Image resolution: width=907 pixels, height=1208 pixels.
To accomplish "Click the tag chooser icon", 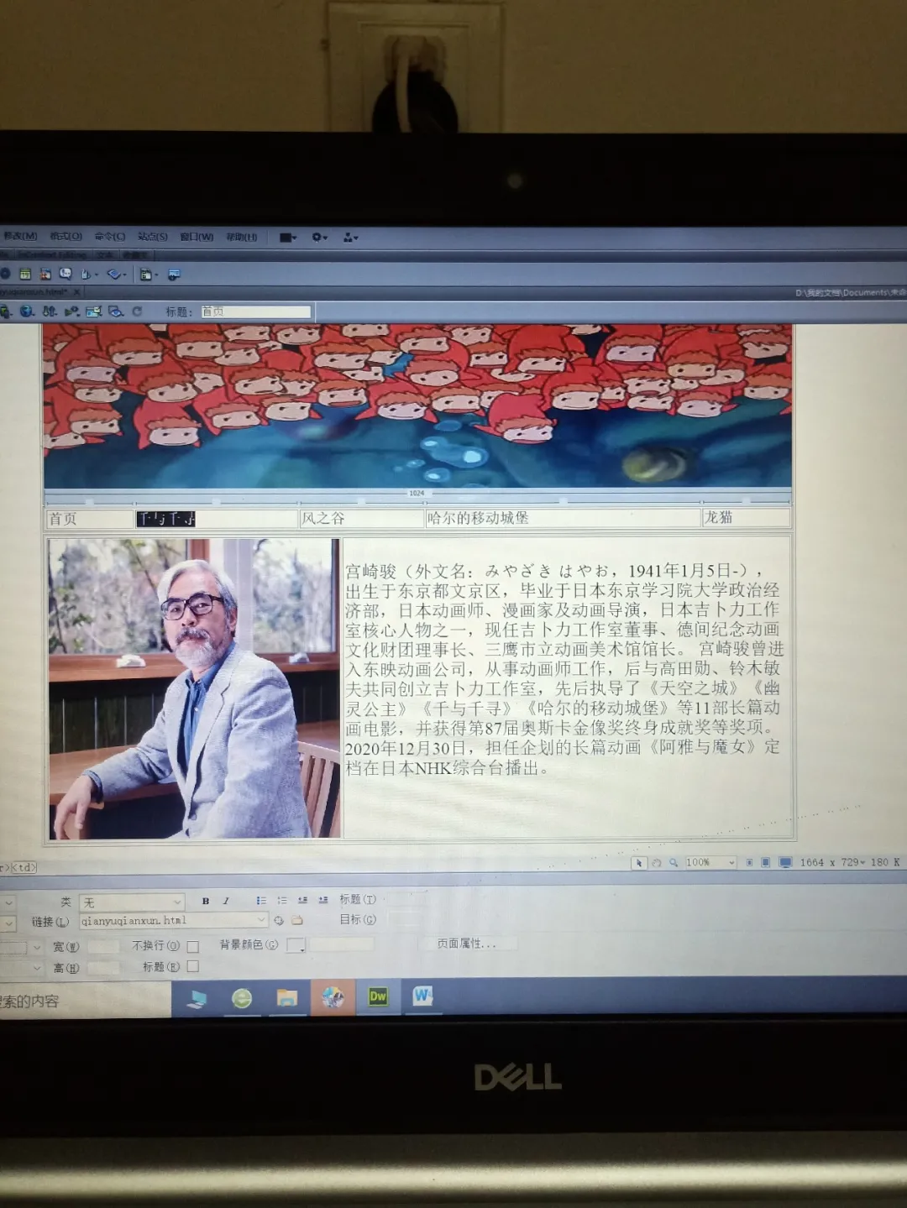I will pos(174,275).
